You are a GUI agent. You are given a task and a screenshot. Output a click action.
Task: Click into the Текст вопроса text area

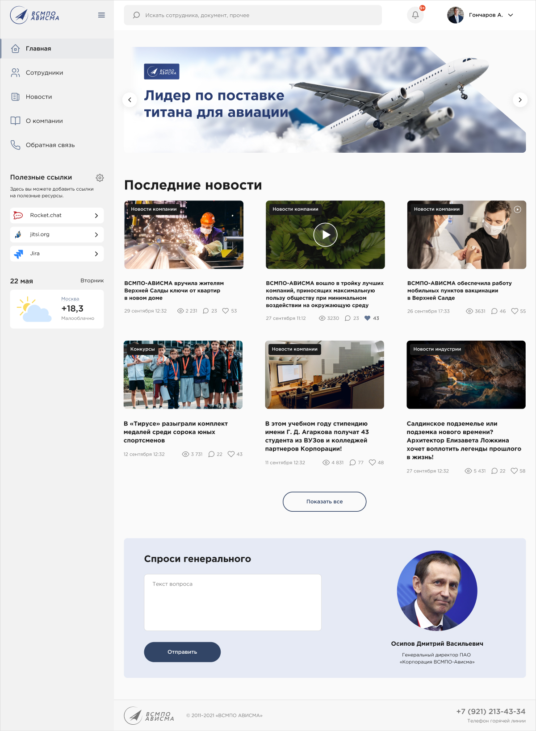coord(233,602)
